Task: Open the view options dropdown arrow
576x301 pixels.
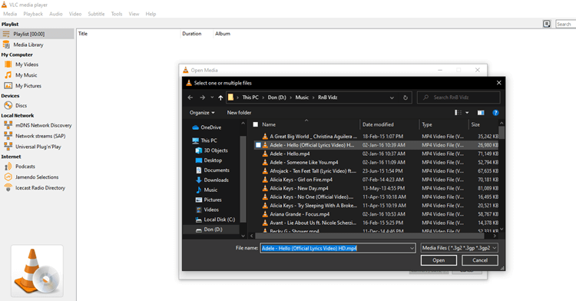Action: [467, 113]
